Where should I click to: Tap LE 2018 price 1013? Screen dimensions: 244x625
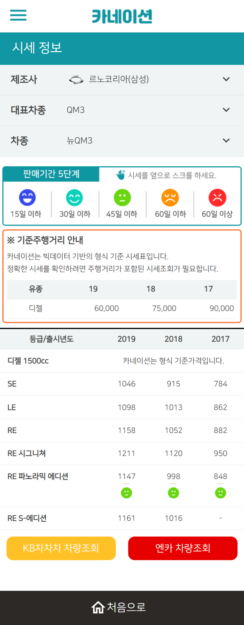(173, 407)
